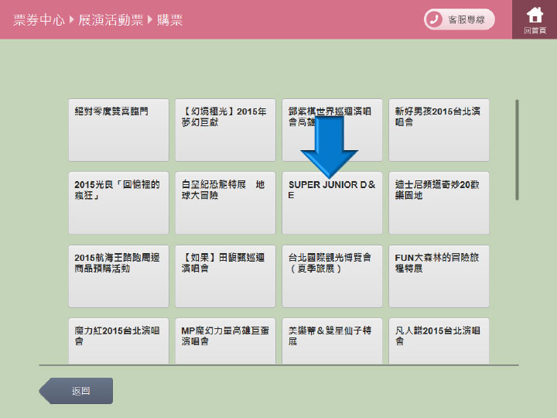Open 票券中心 in the breadcrumb

coord(39,20)
